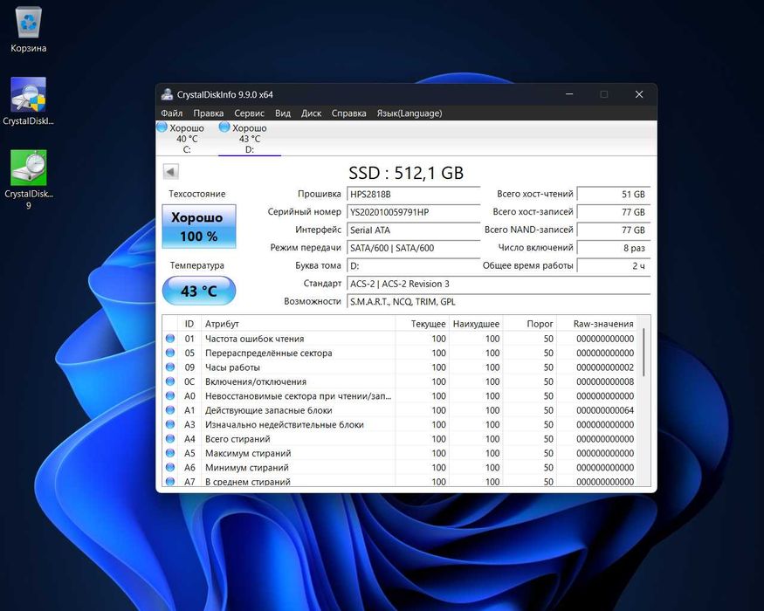Open the Язык(Language) menu
Image resolution: width=764 pixels, height=611 pixels.
click(x=410, y=113)
